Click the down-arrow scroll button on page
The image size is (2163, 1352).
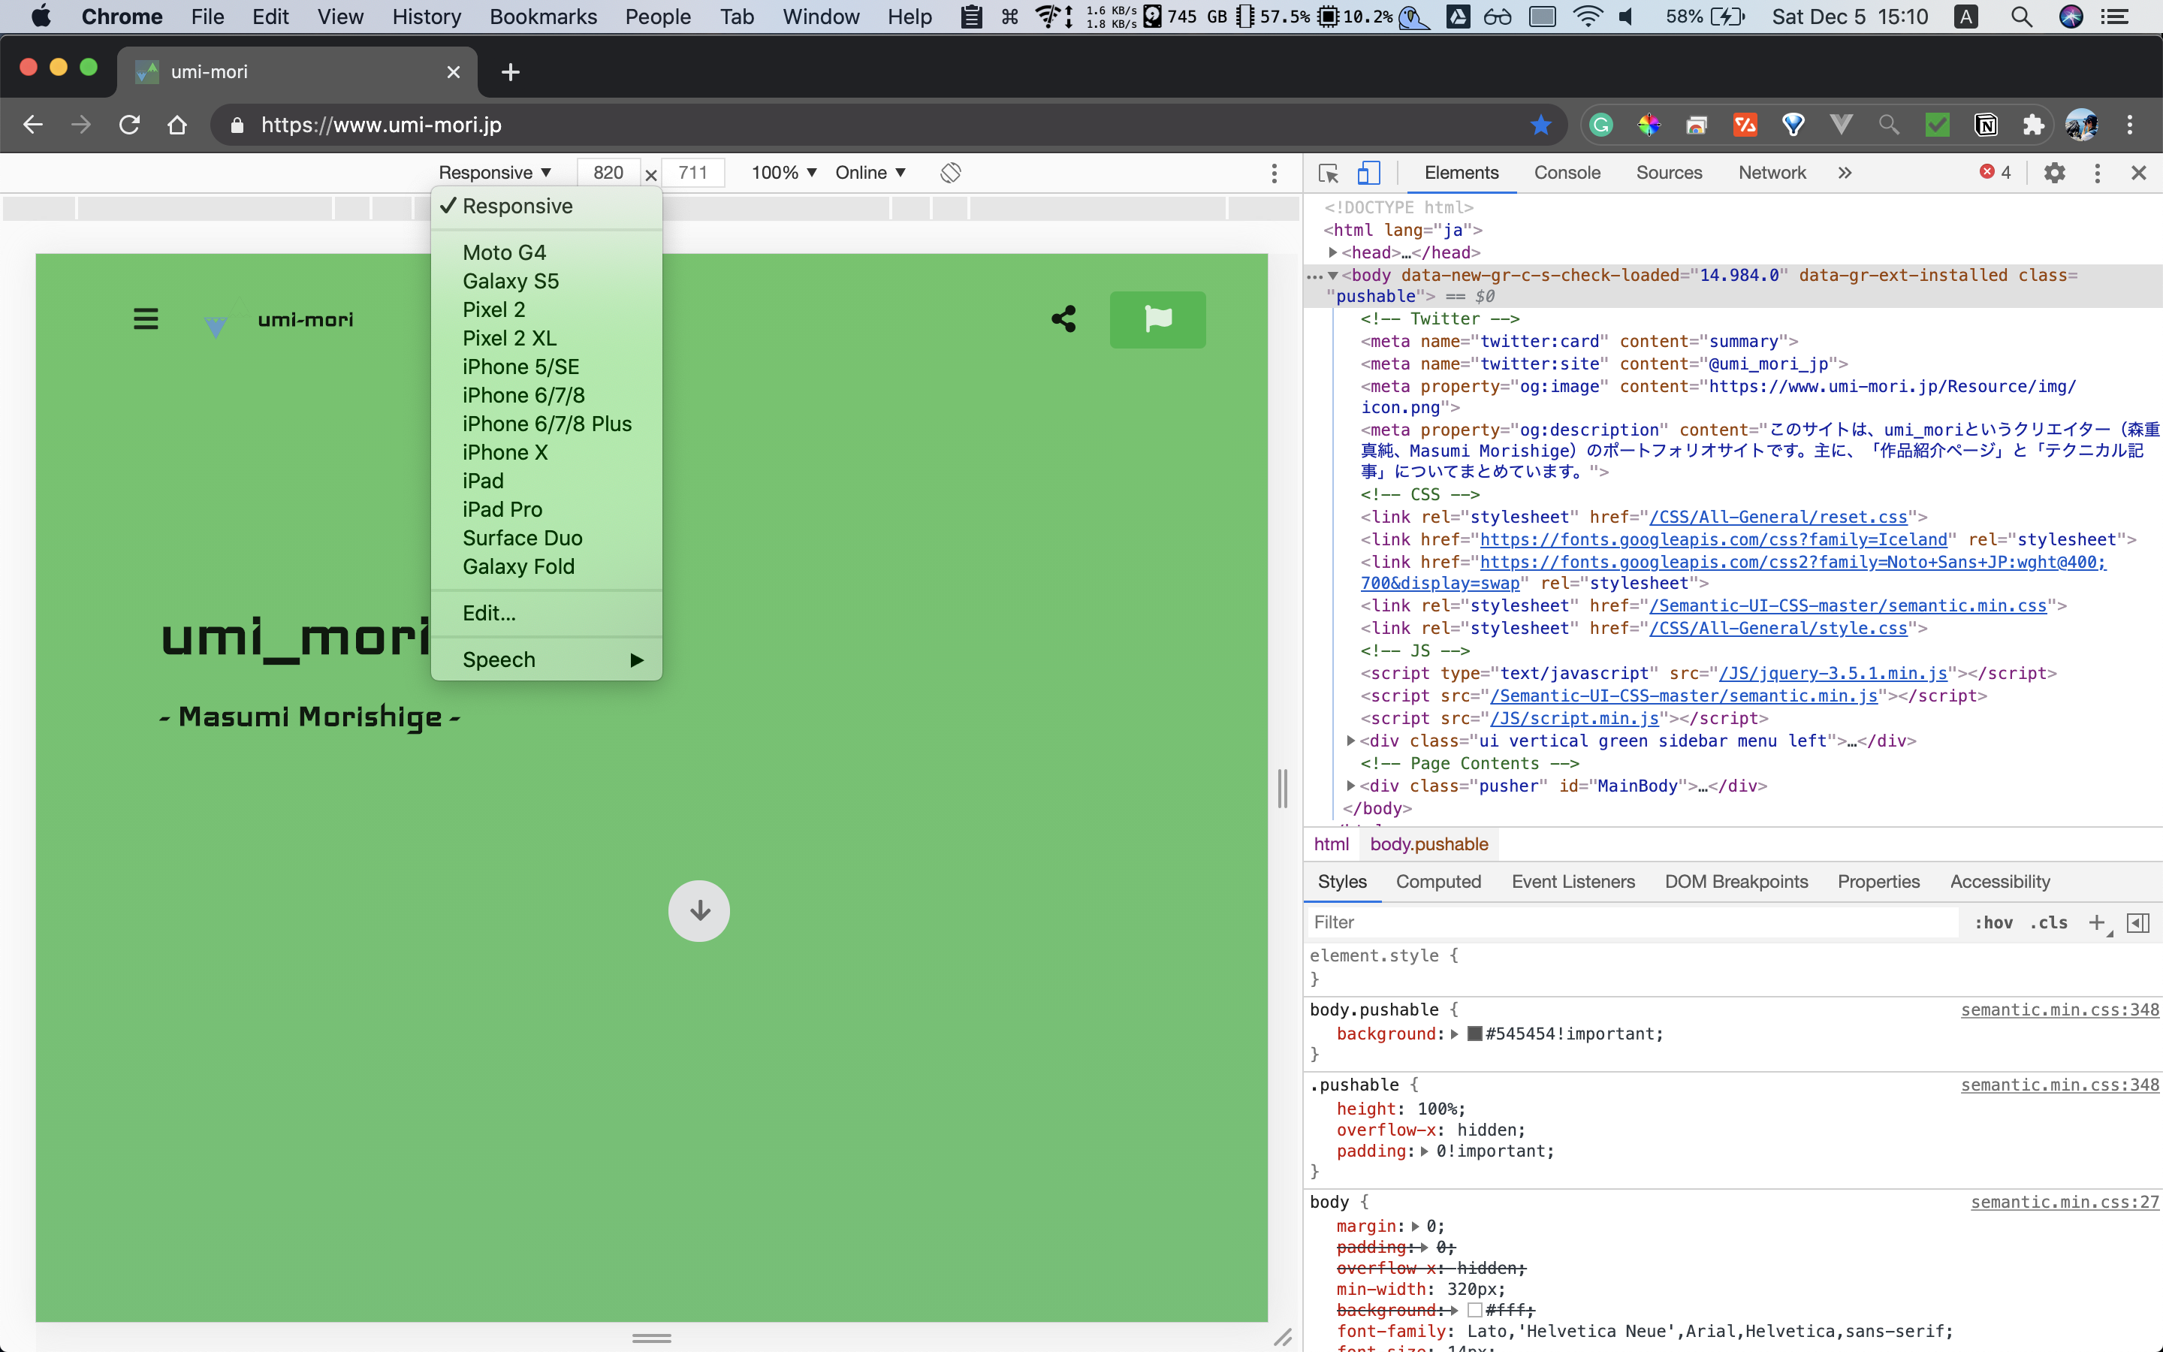click(698, 908)
